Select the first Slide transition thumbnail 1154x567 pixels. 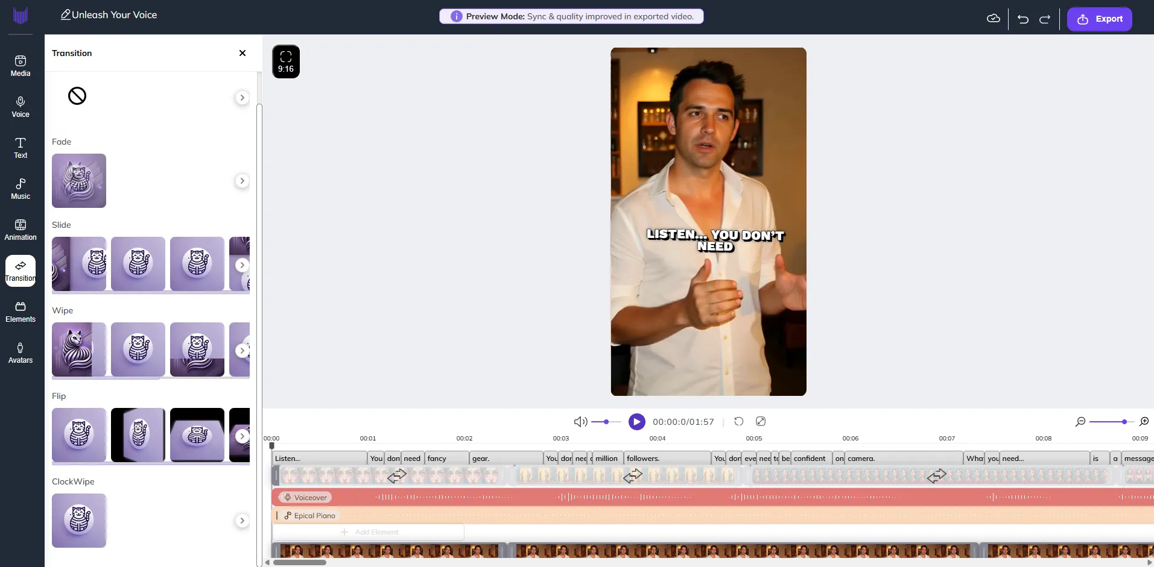point(79,264)
